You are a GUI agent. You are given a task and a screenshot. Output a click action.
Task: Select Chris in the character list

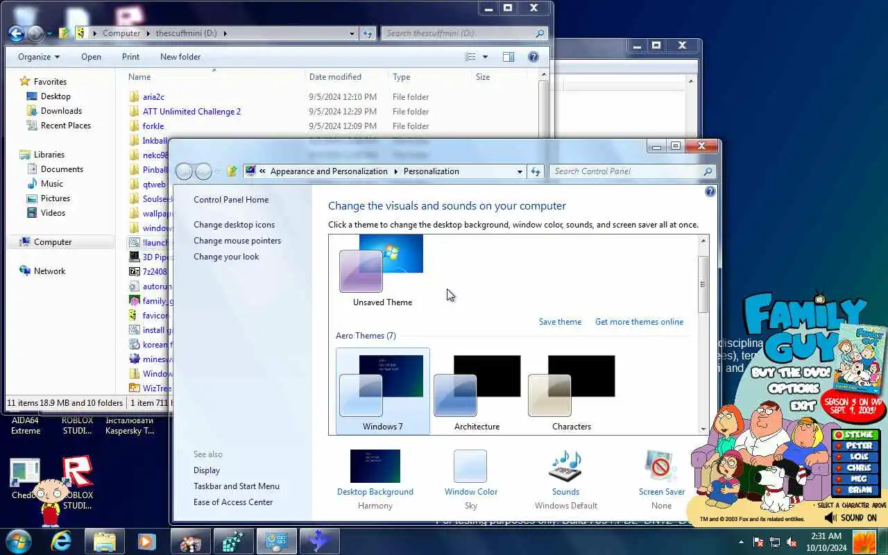(855, 469)
